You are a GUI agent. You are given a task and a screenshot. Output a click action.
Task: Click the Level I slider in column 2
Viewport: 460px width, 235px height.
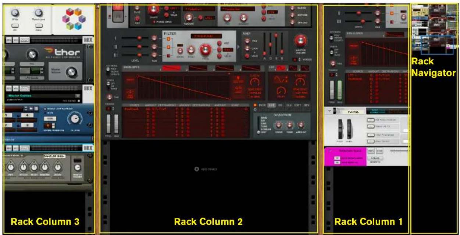139,38
